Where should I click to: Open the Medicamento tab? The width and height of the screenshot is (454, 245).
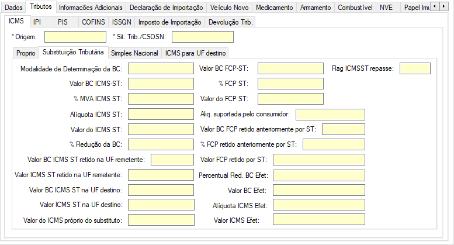pos(275,8)
